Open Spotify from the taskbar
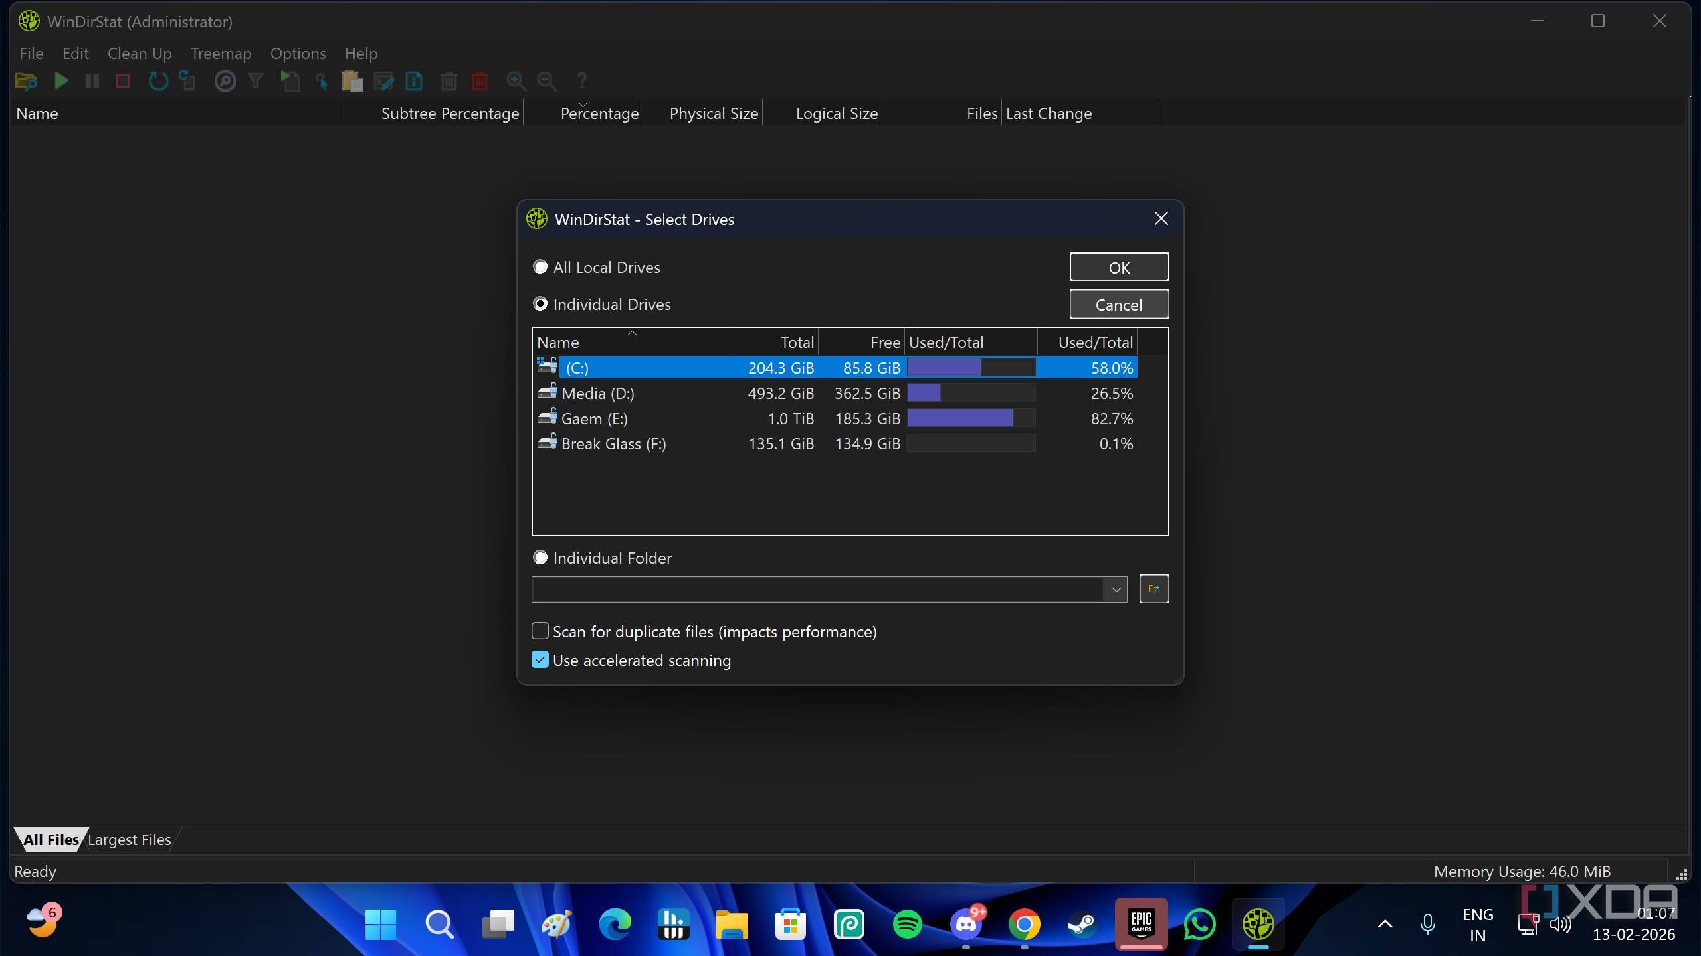 907,923
